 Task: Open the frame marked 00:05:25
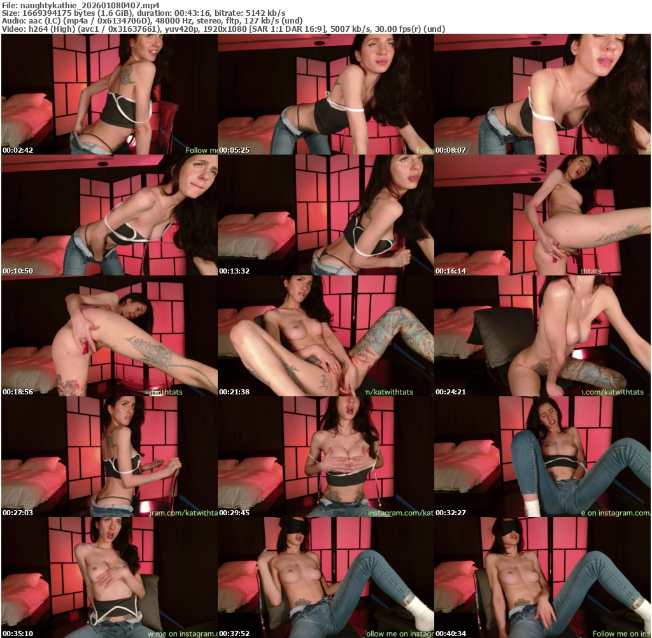325,94
